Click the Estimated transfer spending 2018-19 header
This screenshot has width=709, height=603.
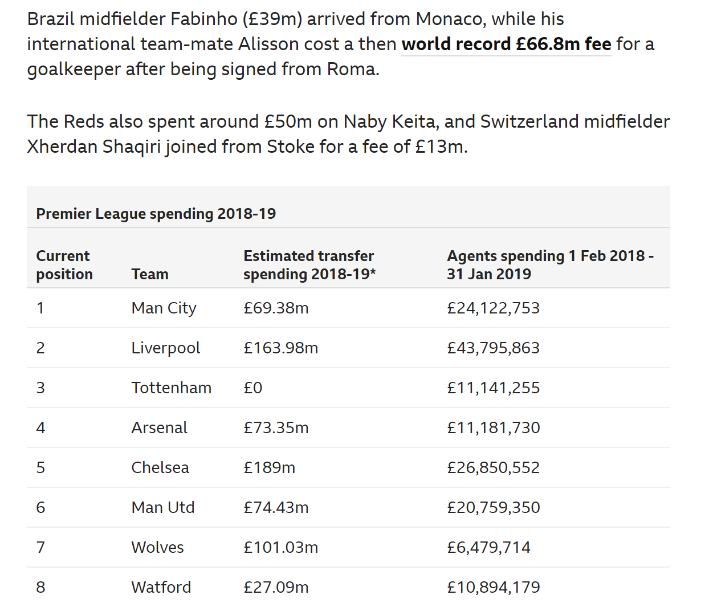(309, 265)
